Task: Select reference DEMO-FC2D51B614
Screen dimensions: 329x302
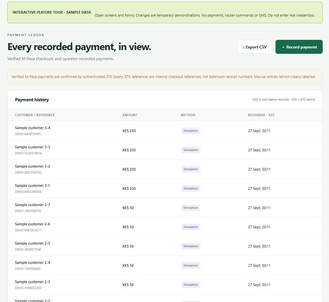Action: (x=28, y=153)
